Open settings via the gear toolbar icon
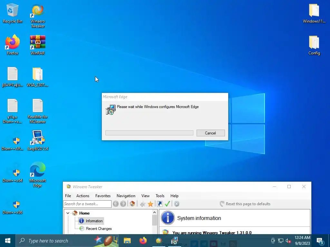330x247 pixels. click(x=177, y=204)
